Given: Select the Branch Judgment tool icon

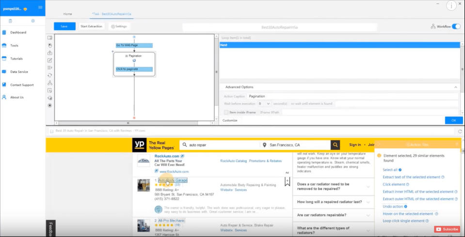Looking at the screenshot, I should click(50, 83).
